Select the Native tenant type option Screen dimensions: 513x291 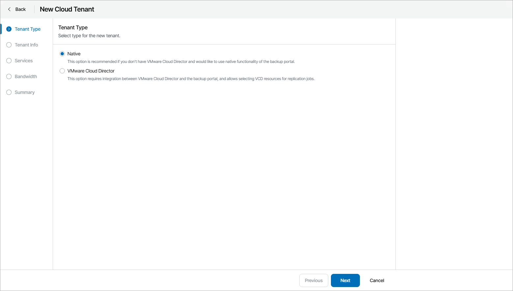[x=62, y=53]
